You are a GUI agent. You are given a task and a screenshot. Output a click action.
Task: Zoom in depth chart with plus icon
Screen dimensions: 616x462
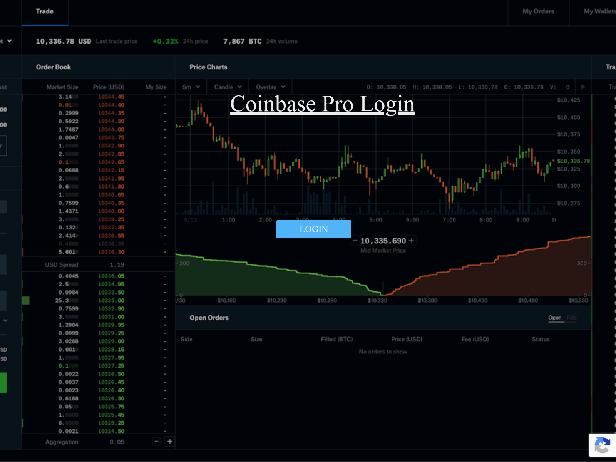click(x=411, y=241)
